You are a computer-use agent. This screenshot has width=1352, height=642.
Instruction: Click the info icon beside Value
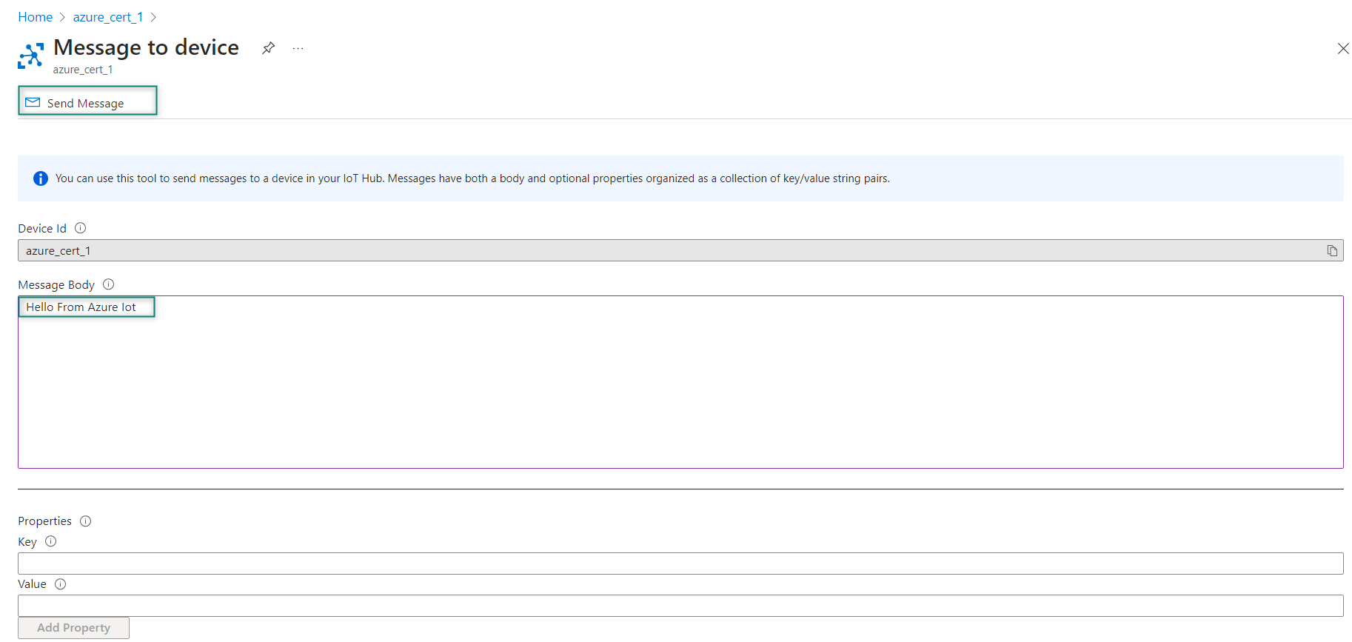point(61,584)
